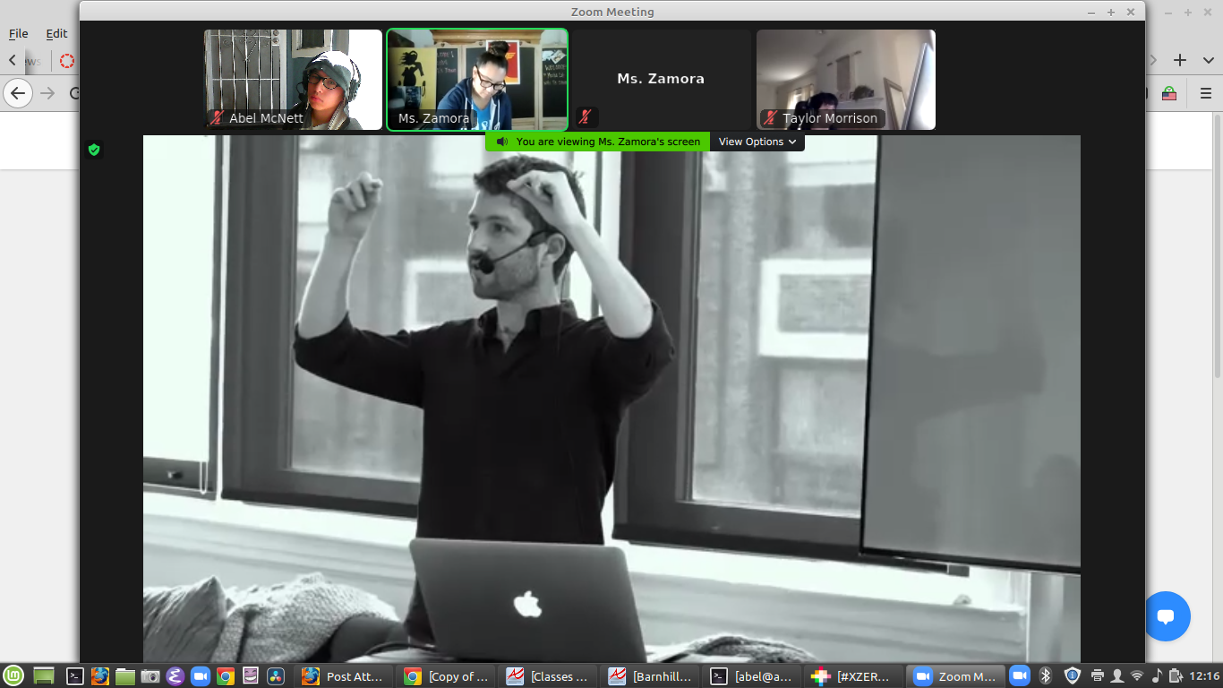Viewport: 1223px width, 688px height.
Task: Click the red dashed circle tab icon in Firefox
Action: [x=67, y=61]
